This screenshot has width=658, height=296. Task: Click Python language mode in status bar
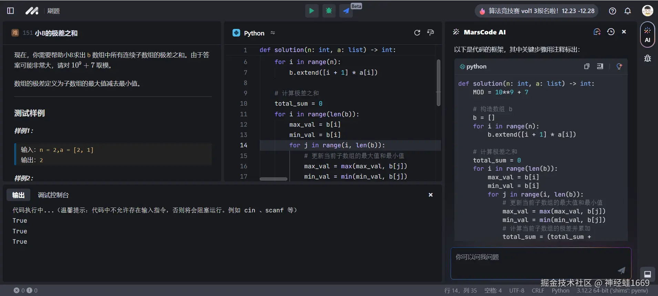(x=561, y=290)
